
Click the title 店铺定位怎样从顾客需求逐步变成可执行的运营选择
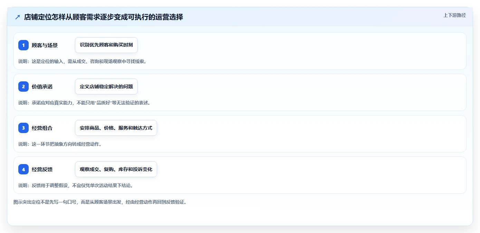point(104,17)
